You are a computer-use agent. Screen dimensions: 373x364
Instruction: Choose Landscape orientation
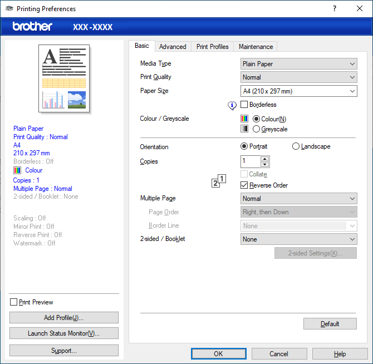[296, 146]
